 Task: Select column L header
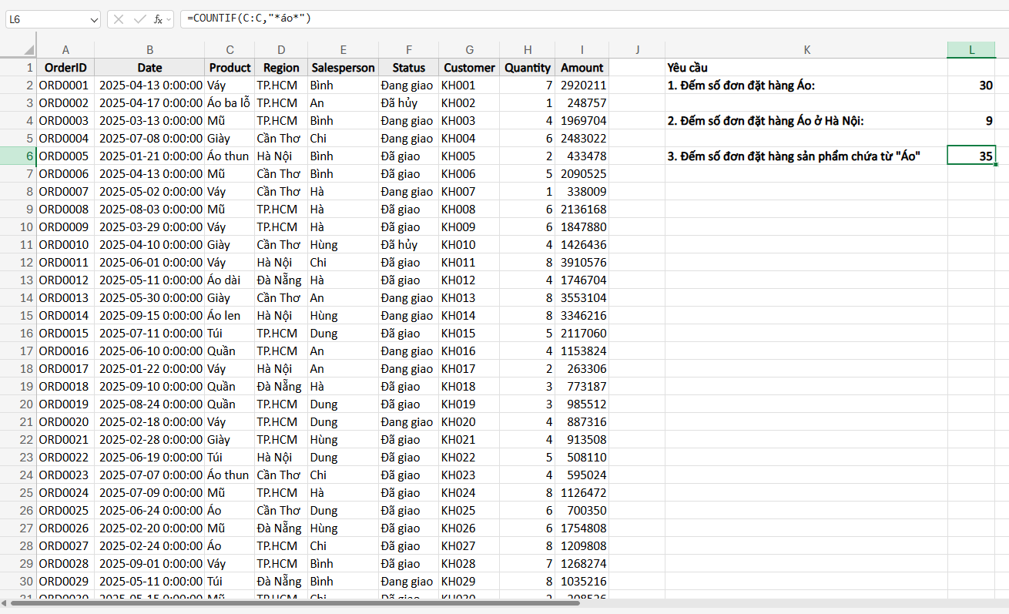pyautogui.click(x=971, y=50)
